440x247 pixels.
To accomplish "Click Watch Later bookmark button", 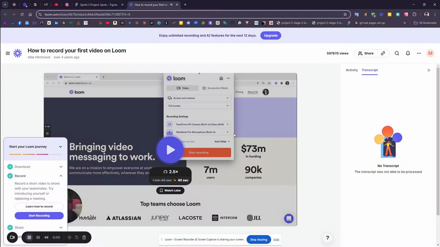I will pos(170,190).
